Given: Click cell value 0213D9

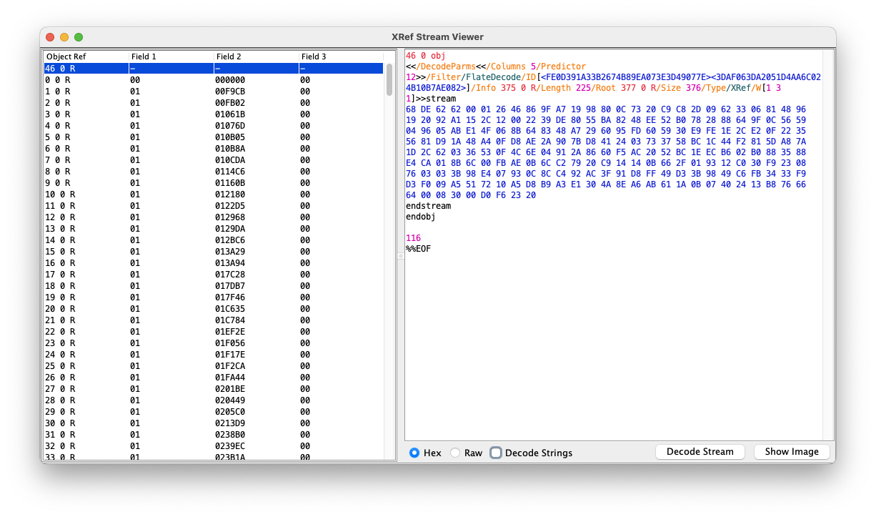Looking at the screenshot, I should pyautogui.click(x=230, y=423).
